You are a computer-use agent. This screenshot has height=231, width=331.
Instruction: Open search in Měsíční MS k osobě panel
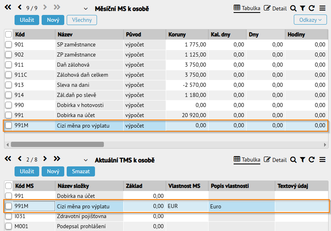point(293,8)
